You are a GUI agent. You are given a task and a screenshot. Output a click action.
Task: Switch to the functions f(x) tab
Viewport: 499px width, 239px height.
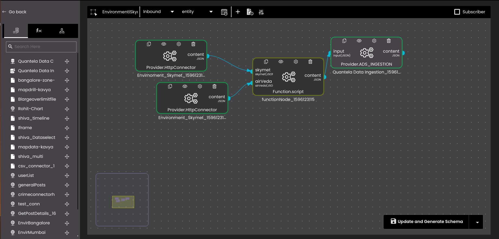coord(39,31)
